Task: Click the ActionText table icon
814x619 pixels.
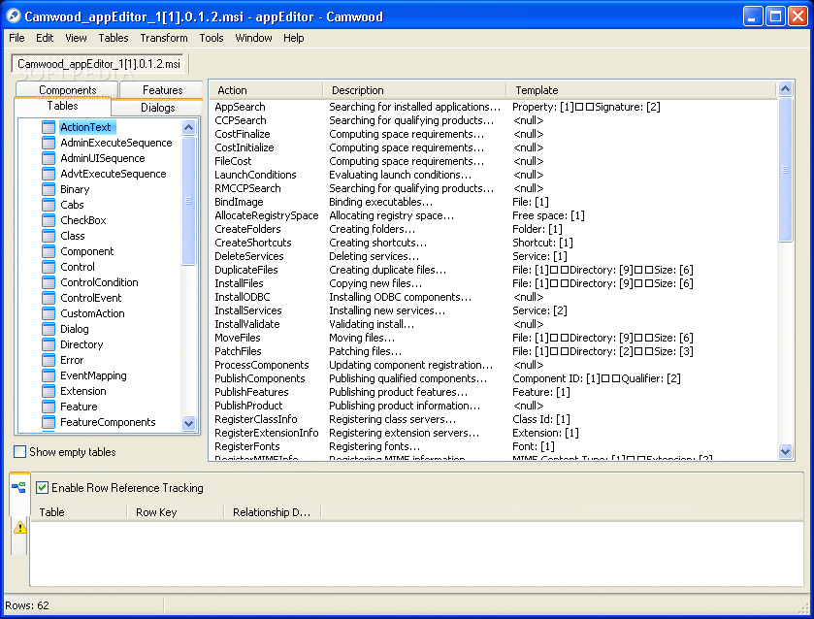Action: pyautogui.click(x=49, y=127)
